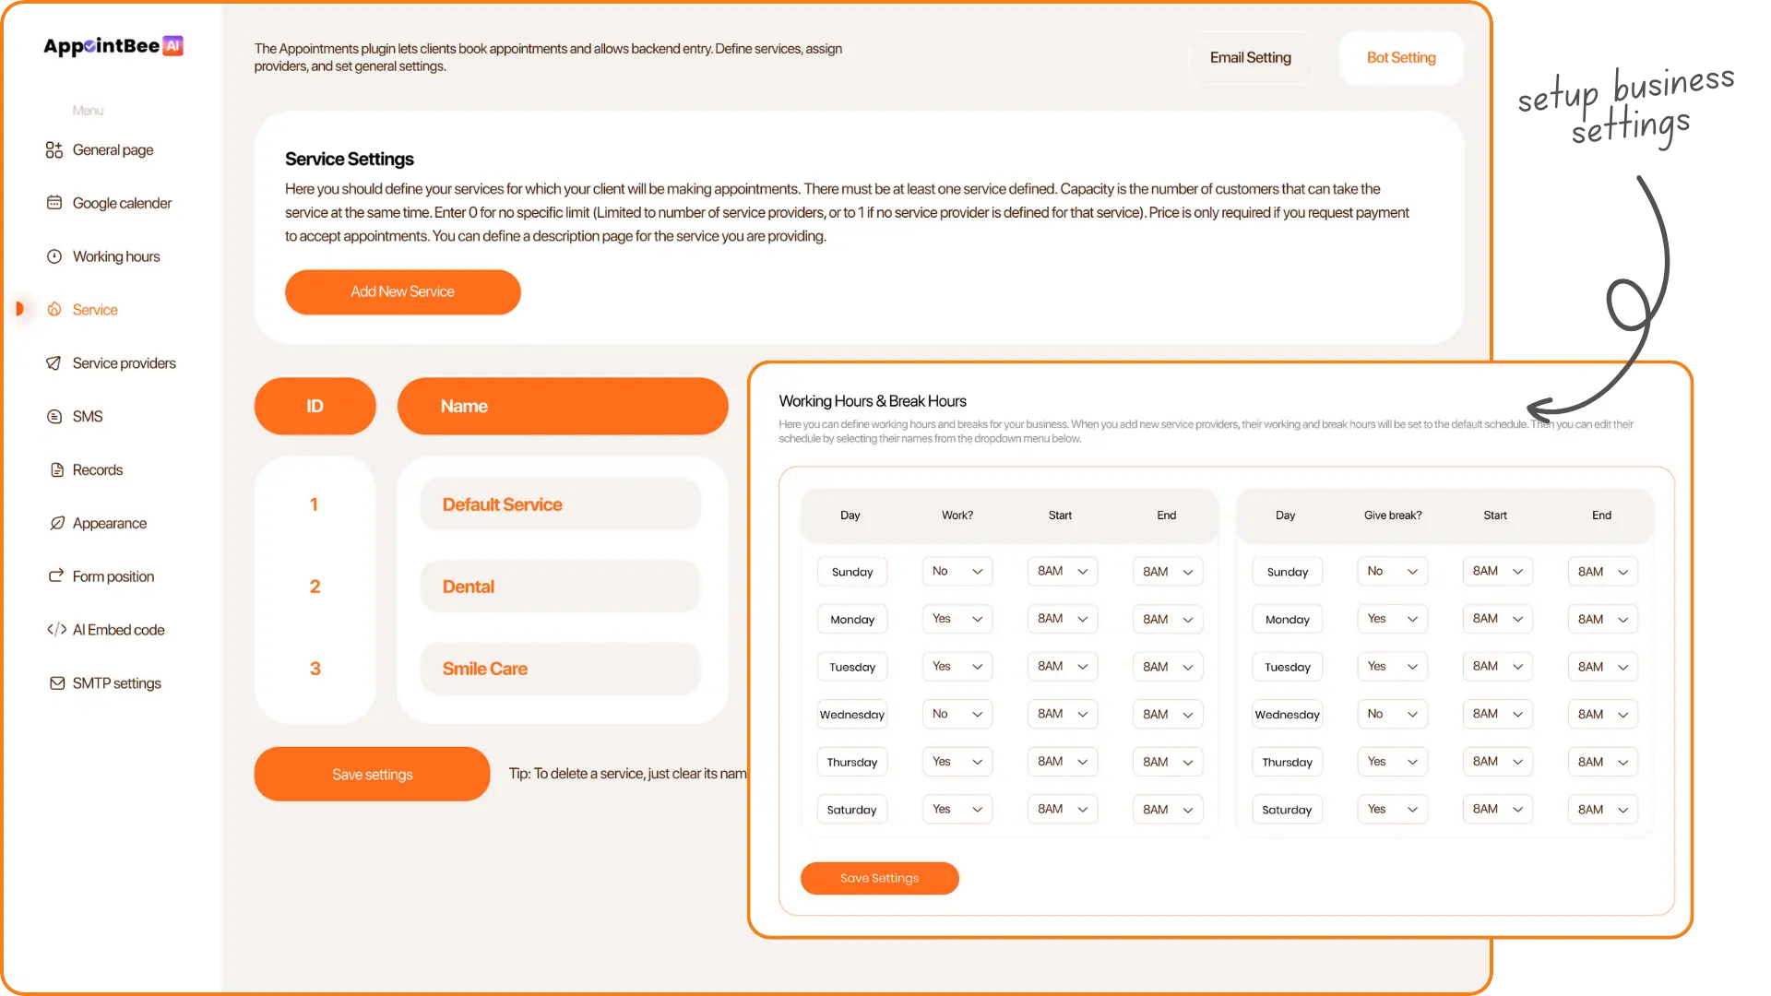The height and width of the screenshot is (996, 1771).
Task: Open Tuesday break Start dropdown
Action: [x=1498, y=666]
